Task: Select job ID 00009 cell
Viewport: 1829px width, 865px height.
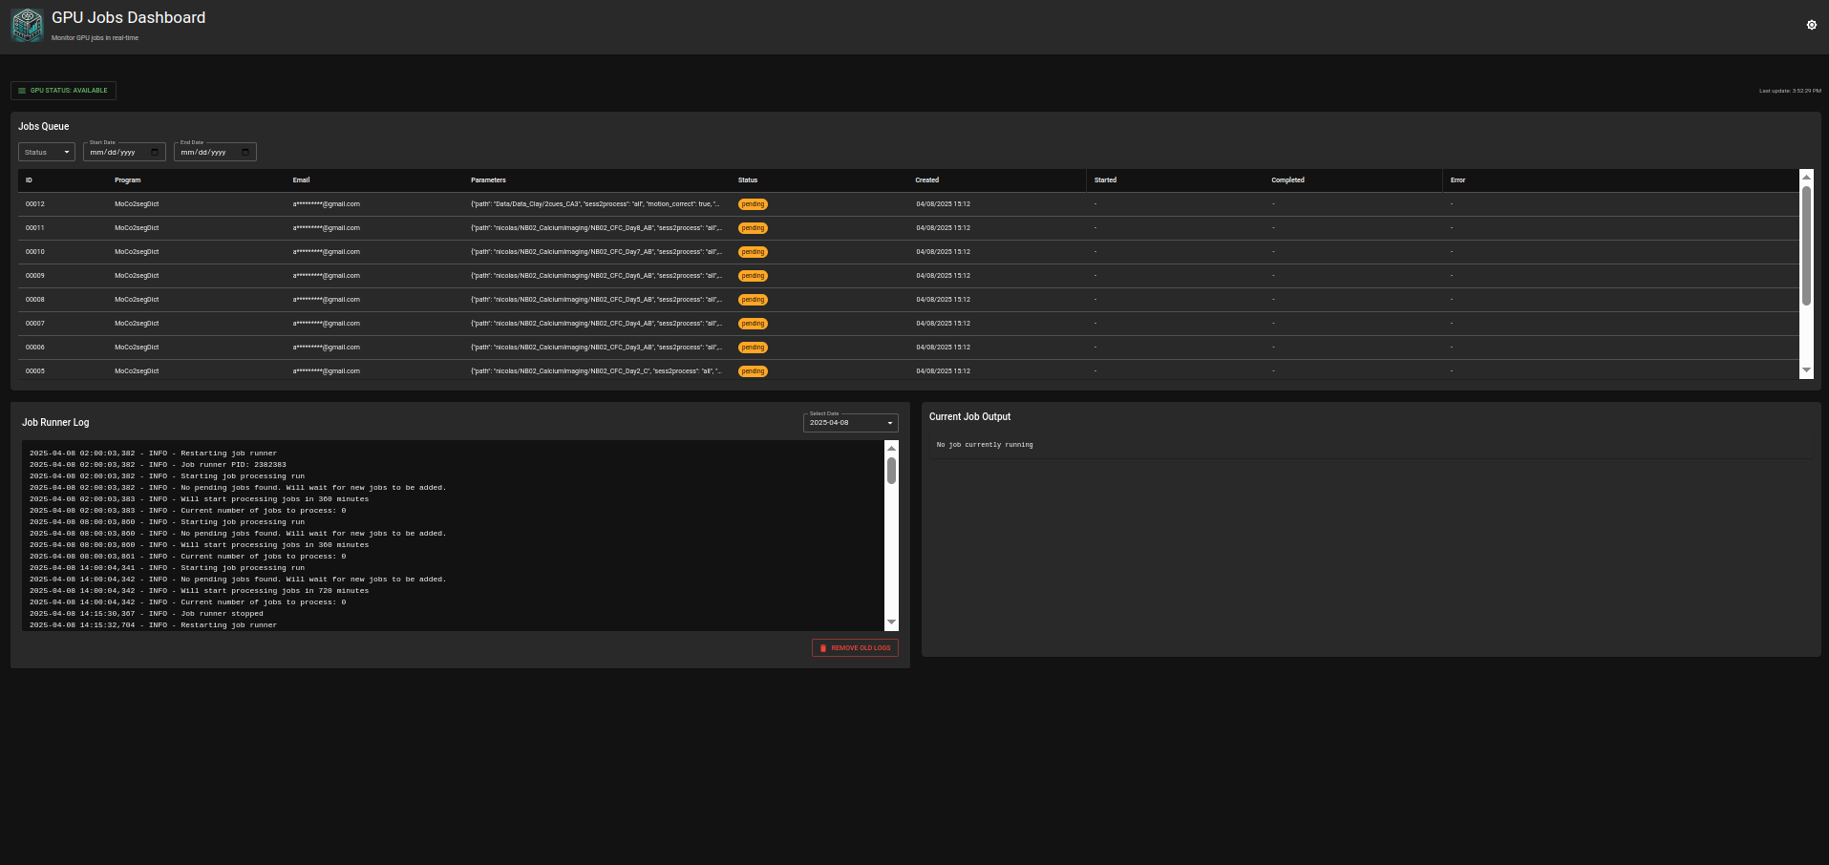Action: [35, 276]
